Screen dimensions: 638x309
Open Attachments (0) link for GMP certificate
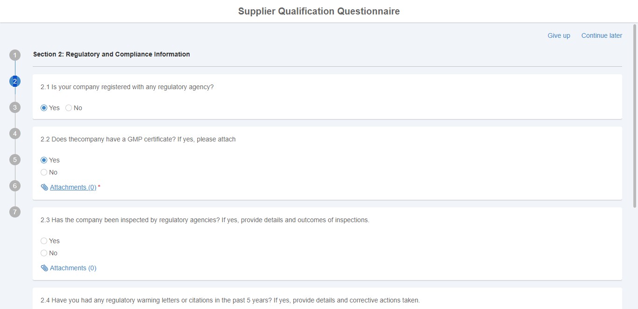[73, 187]
